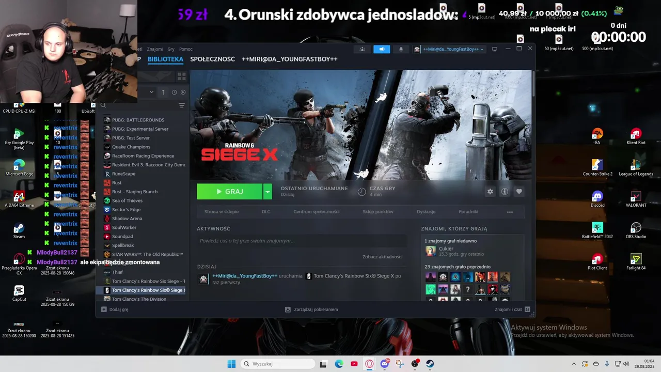Click Dodaj grę button
The height and width of the screenshot is (372, 661).
tap(115, 309)
